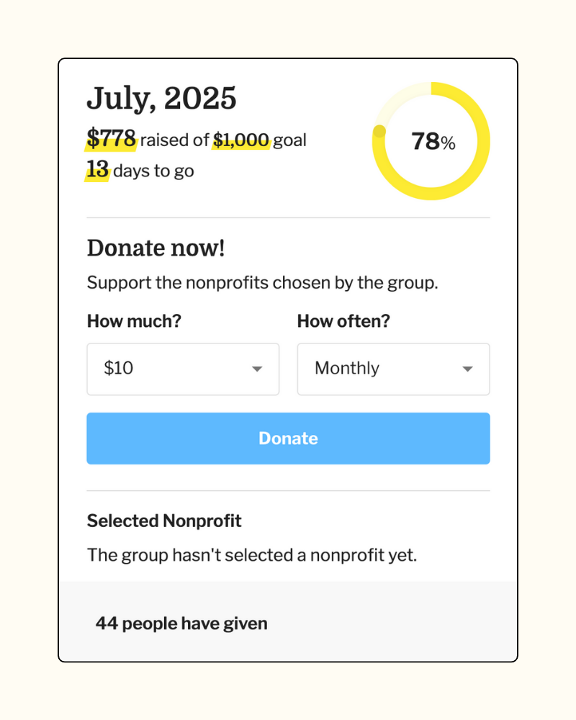Click the dot marker on the progress ring
Screen dimensions: 576x720
pos(379,131)
